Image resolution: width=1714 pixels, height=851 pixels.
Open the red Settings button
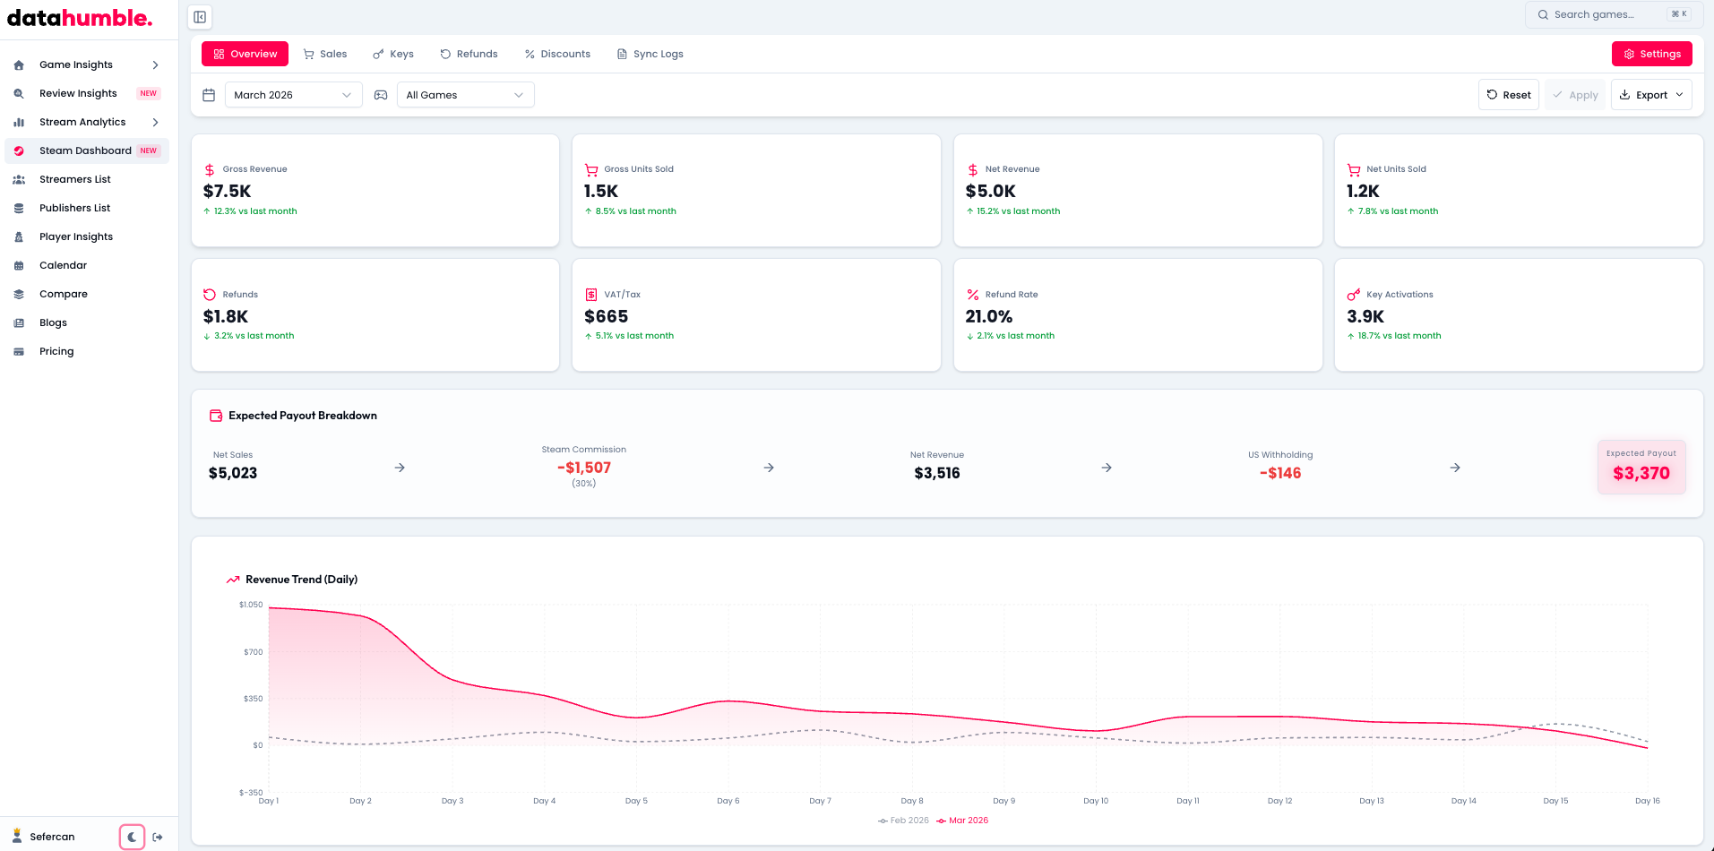click(x=1651, y=54)
